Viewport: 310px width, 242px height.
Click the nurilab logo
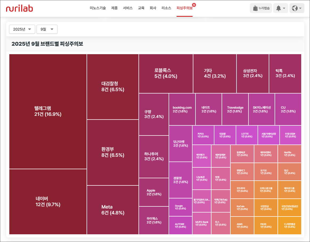tap(19, 8)
